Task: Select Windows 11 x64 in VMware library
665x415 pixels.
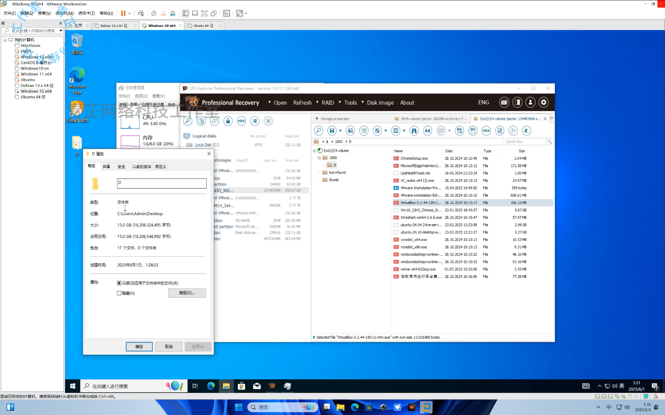Action: pyautogui.click(x=36, y=74)
